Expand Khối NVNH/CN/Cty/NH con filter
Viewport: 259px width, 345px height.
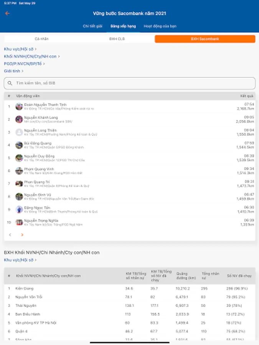pyautogui.click(x=32, y=56)
